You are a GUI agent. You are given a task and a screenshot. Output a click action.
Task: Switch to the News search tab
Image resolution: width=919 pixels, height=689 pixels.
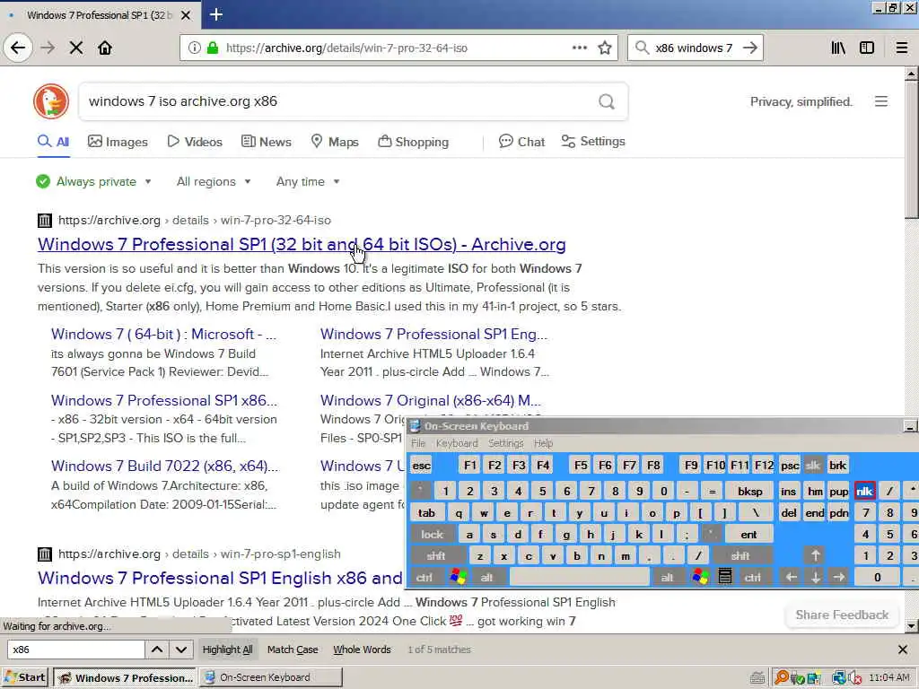coord(267,142)
